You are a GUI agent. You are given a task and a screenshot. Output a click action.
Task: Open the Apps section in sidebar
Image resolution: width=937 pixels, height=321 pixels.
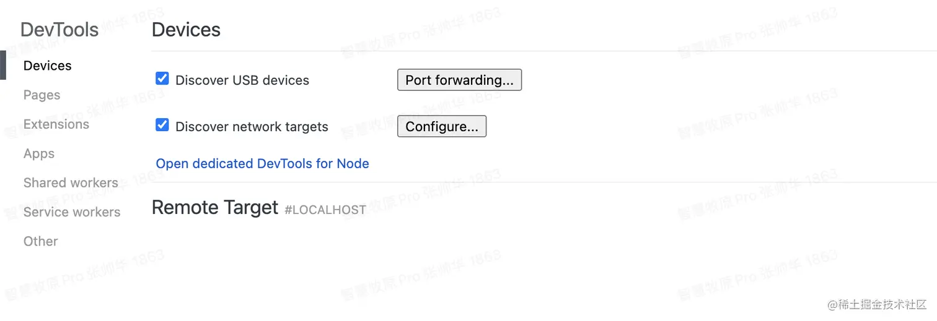point(39,153)
